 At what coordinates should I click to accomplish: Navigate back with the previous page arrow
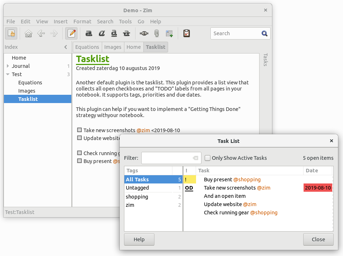(x=41, y=33)
